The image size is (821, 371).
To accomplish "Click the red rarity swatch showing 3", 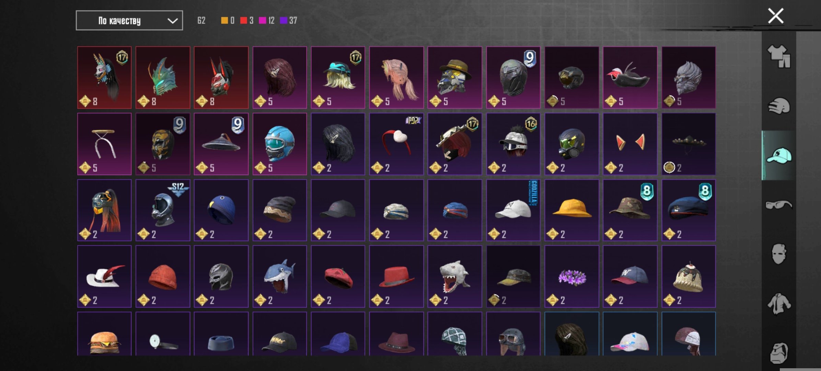I will [243, 21].
